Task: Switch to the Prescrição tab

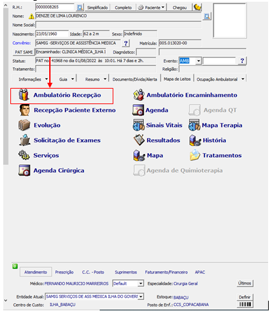Action: tap(64, 272)
